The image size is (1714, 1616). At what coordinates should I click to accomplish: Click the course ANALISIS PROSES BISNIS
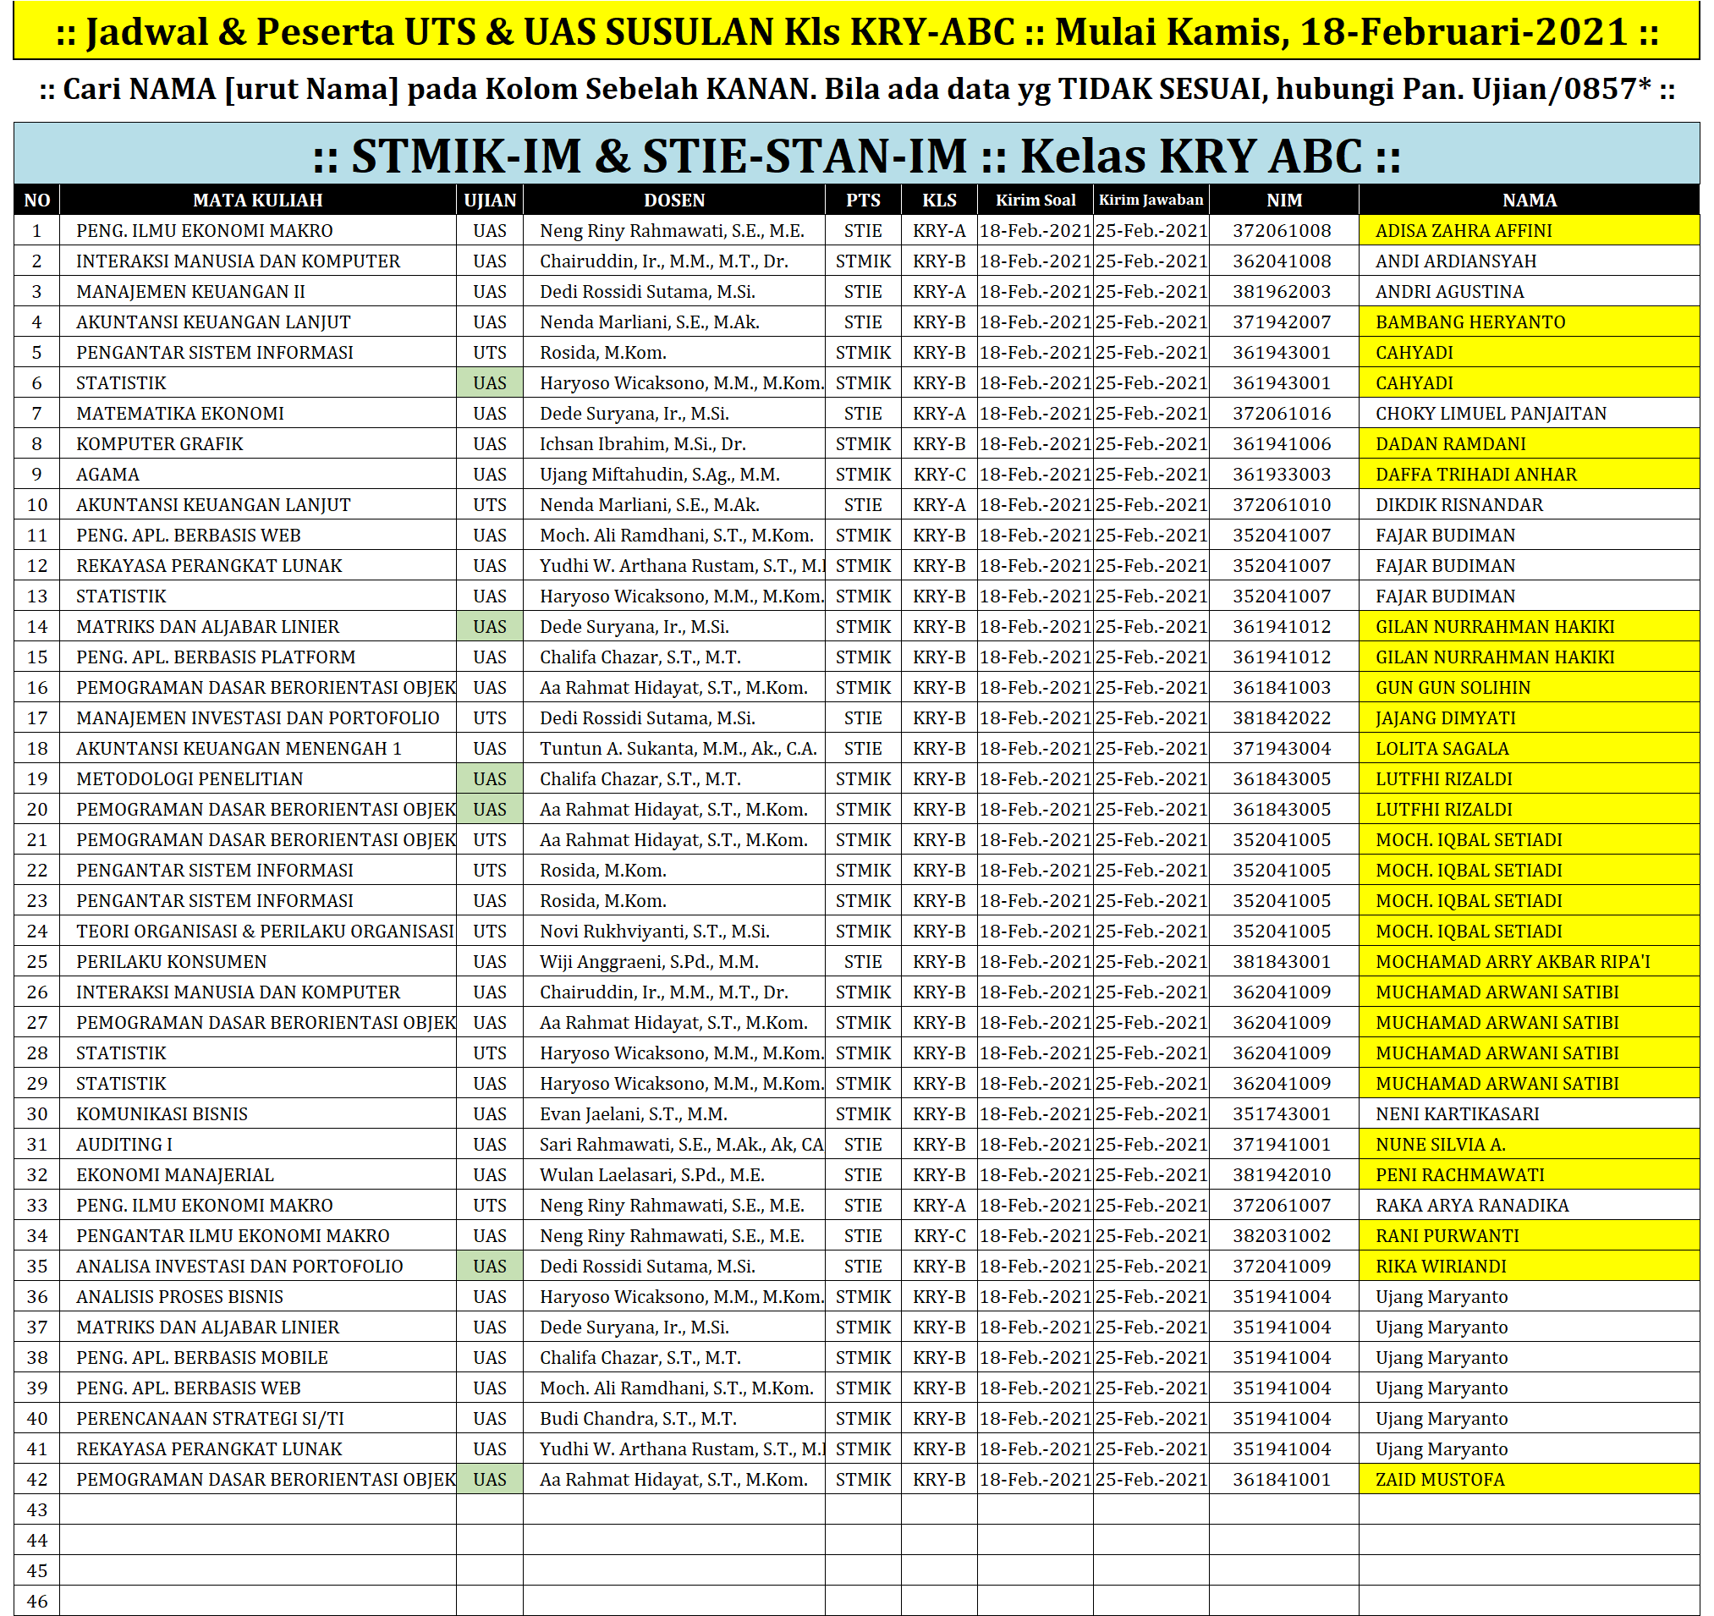coord(179,1297)
